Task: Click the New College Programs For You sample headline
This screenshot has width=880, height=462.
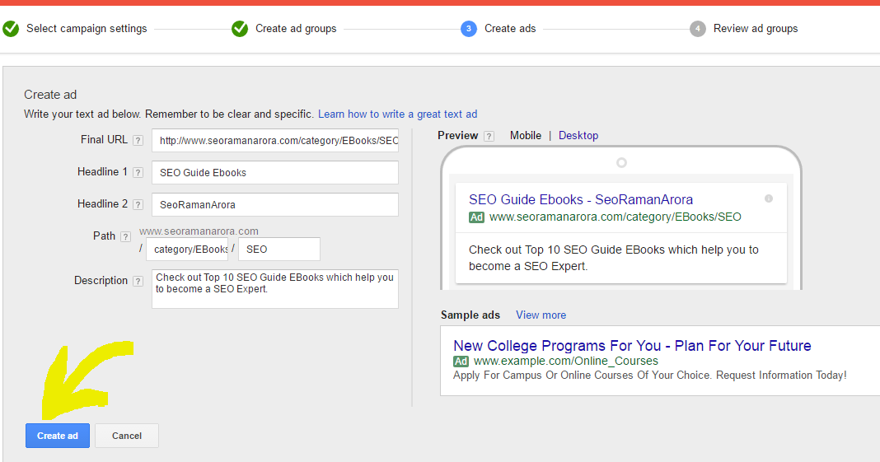Action: tap(632, 345)
